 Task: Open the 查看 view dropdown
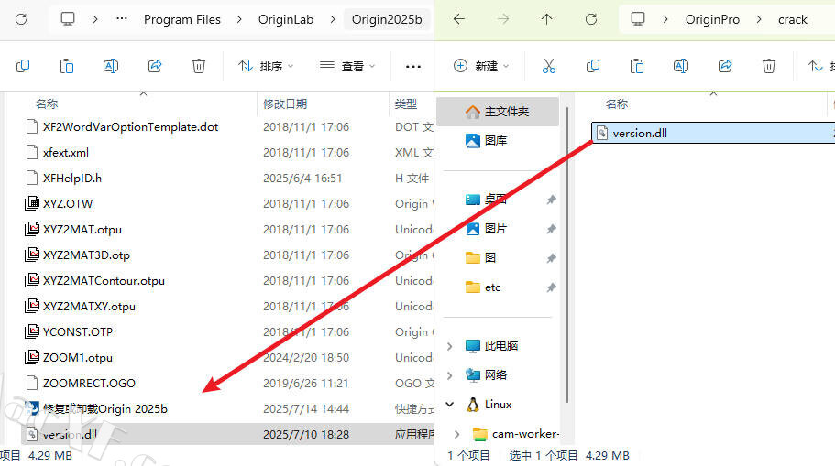[x=347, y=66]
